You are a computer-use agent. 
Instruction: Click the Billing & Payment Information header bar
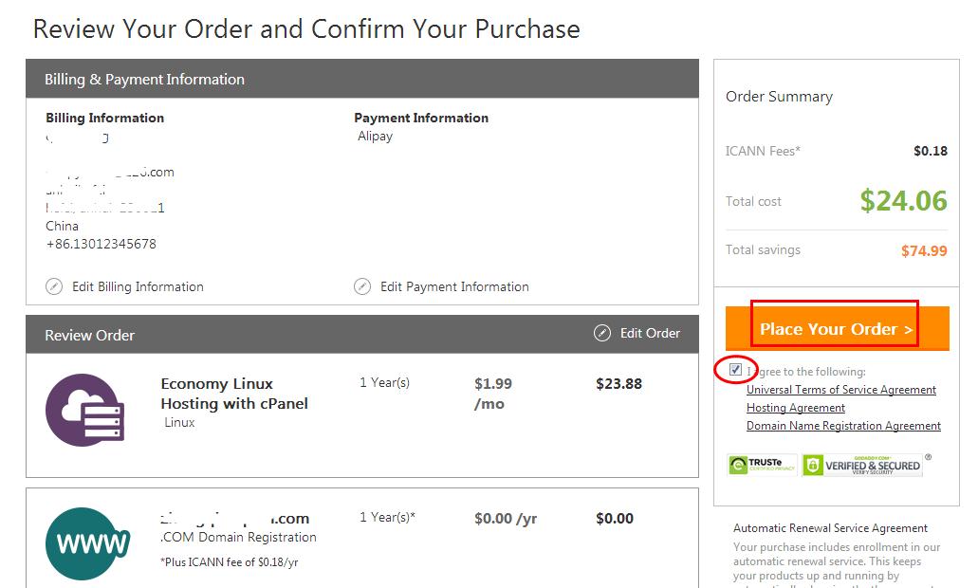(x=362, y=80)
